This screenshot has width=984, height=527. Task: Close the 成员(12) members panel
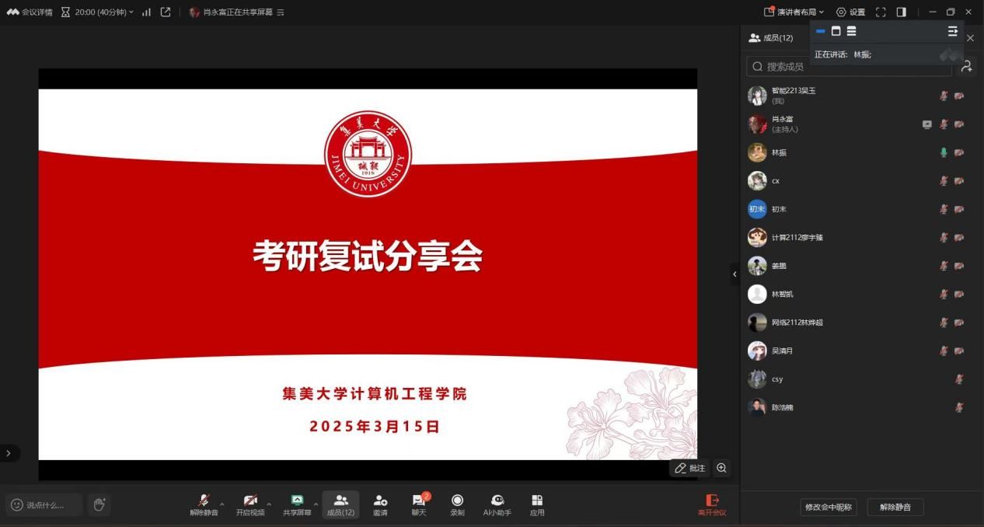970,37
